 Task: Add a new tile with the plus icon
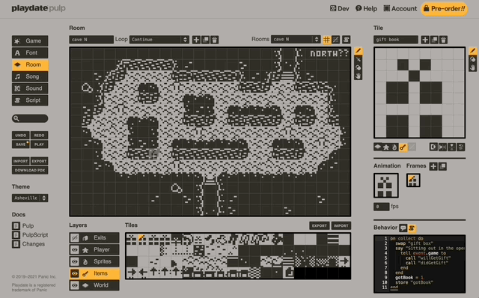tap(425, 40)
